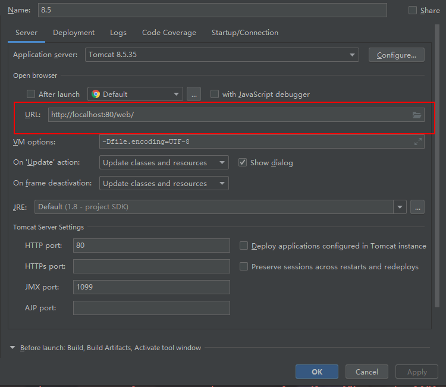Viewport: 446px width, 387px height.
Task: Switch to the Deployment tab
Action: pos(74,33)
